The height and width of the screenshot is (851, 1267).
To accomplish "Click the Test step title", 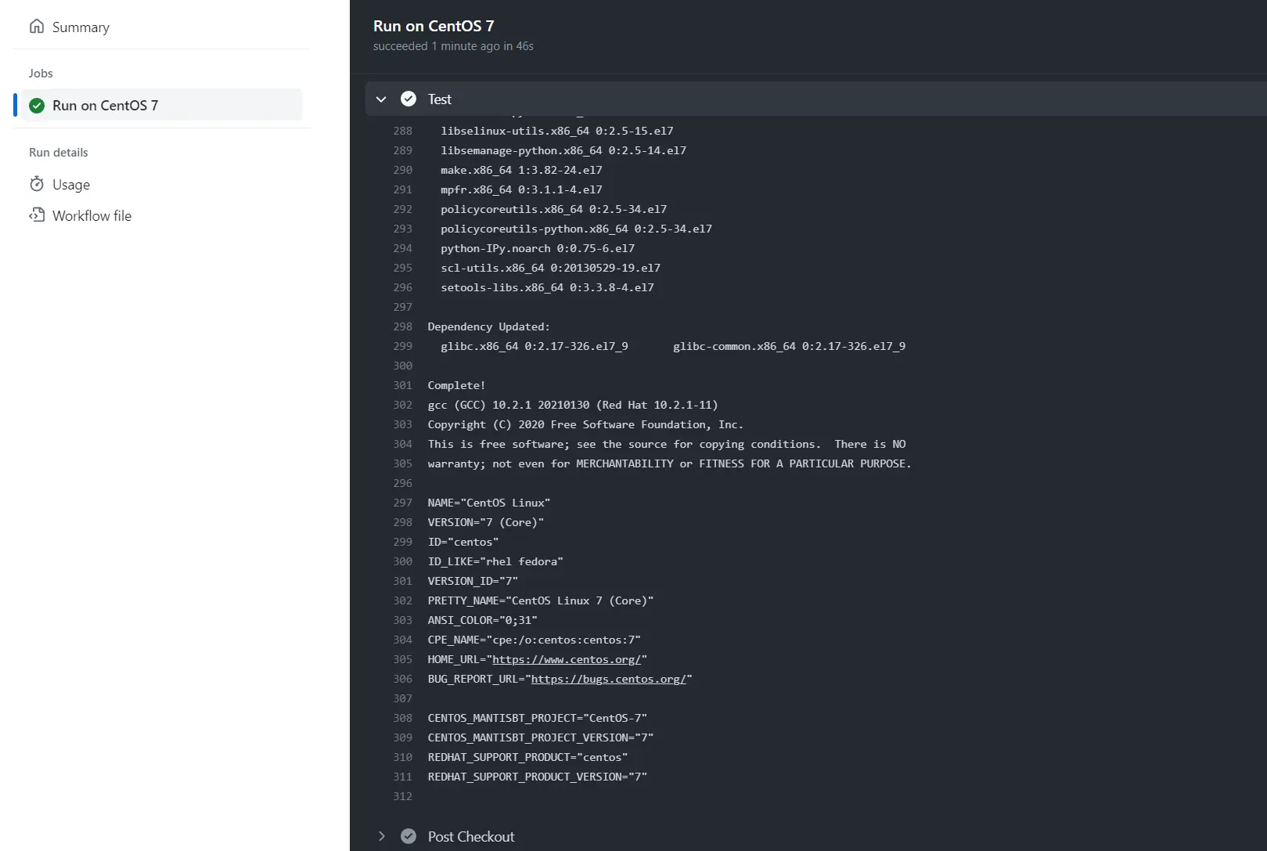I will click(x=439, y=99).
